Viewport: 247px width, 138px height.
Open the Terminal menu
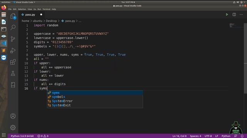(46, 9)
